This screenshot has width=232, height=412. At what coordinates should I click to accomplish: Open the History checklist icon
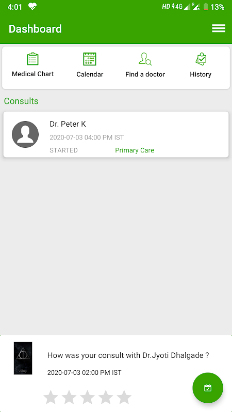pos(201,59)
